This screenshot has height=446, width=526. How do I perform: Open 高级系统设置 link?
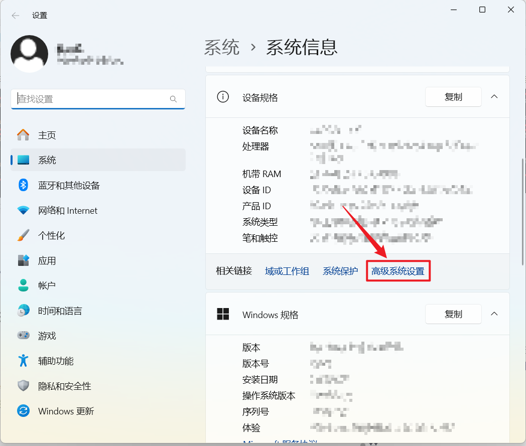click(x=398, y=271)
